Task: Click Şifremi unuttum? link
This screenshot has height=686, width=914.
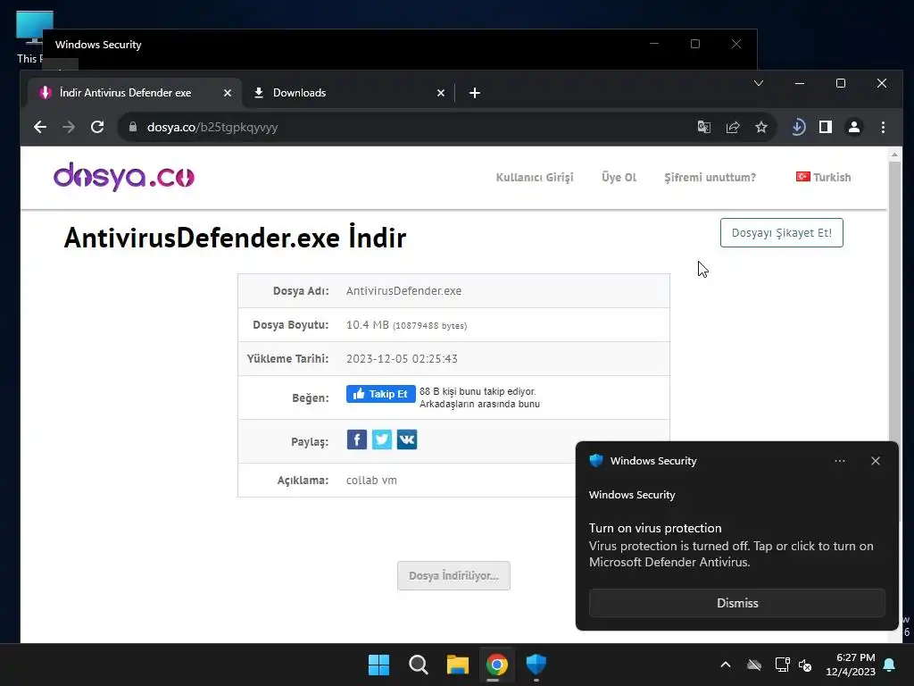Action: (710, 178)
